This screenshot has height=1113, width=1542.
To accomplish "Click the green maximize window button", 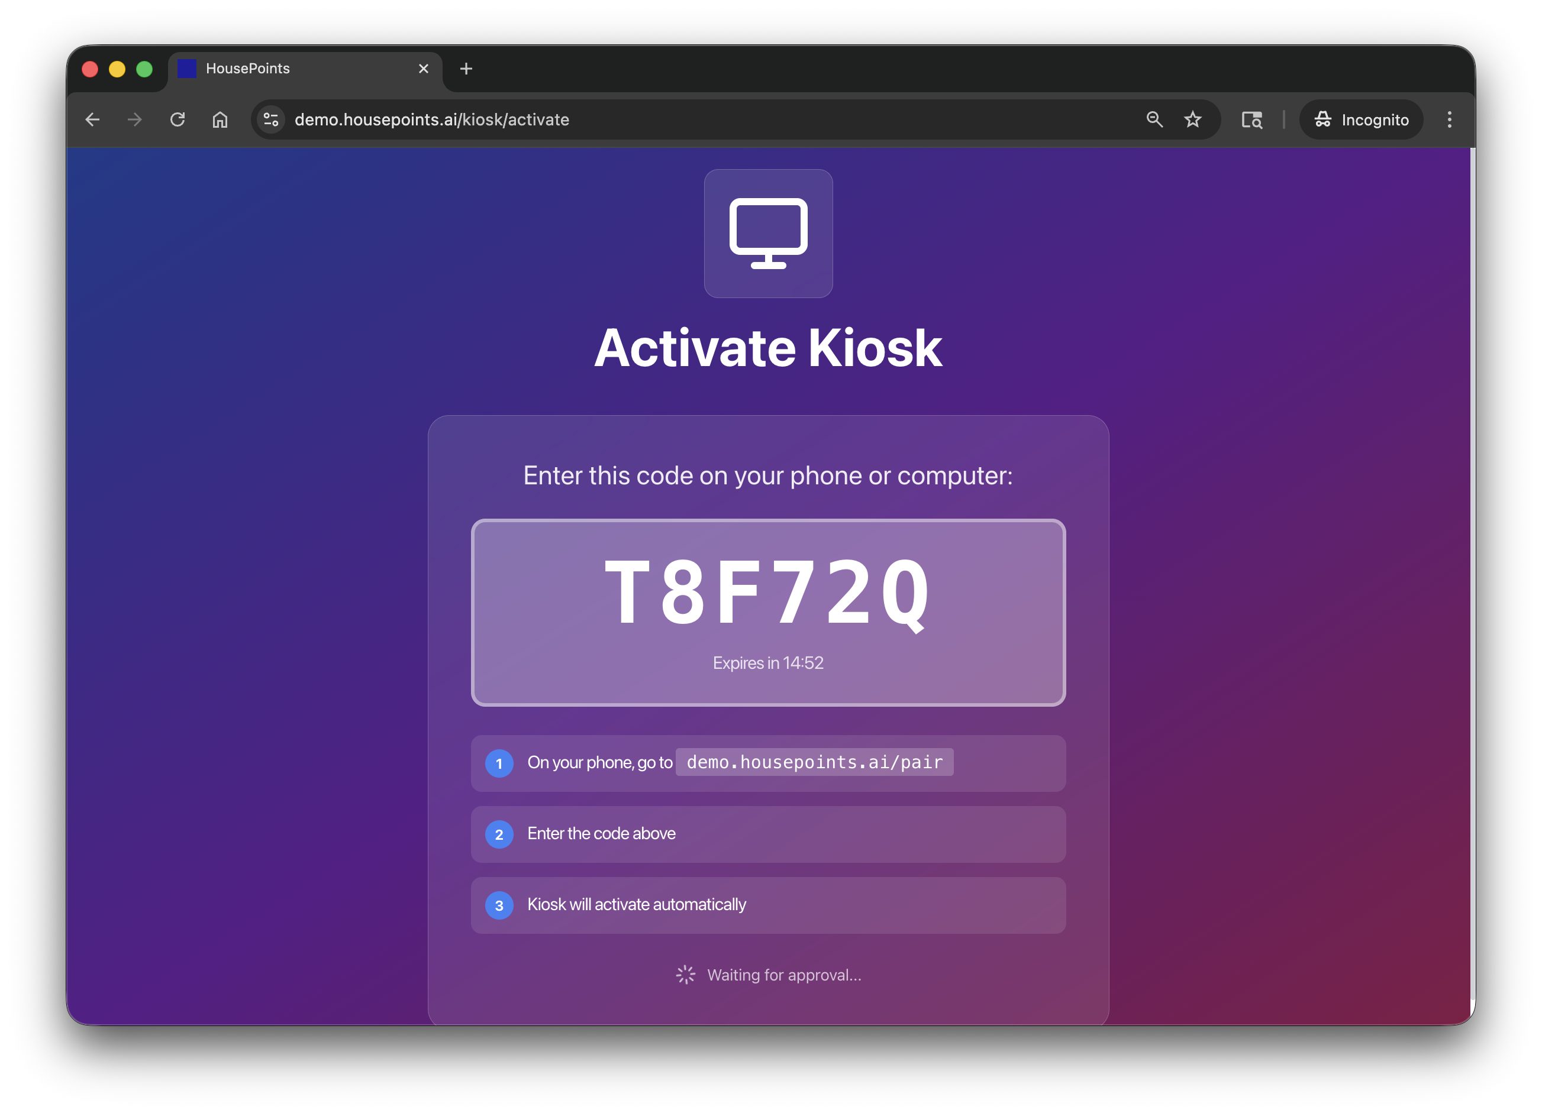I will point(144,69).
